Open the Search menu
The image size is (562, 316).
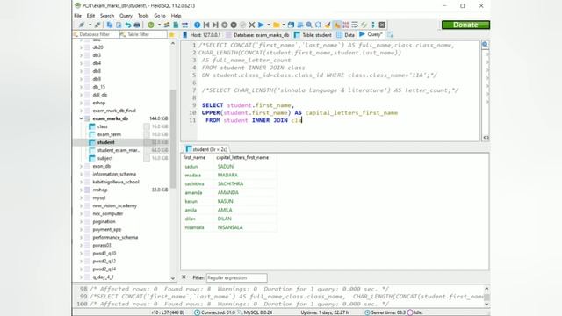tap(107, 16)
